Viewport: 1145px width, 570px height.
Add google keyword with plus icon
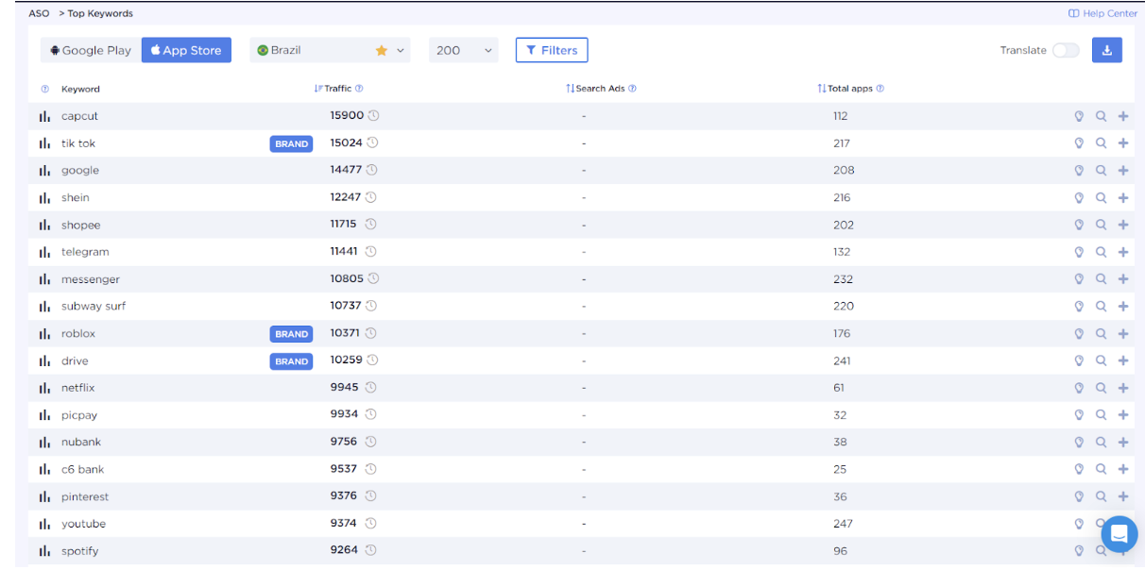click(1123, 171)
